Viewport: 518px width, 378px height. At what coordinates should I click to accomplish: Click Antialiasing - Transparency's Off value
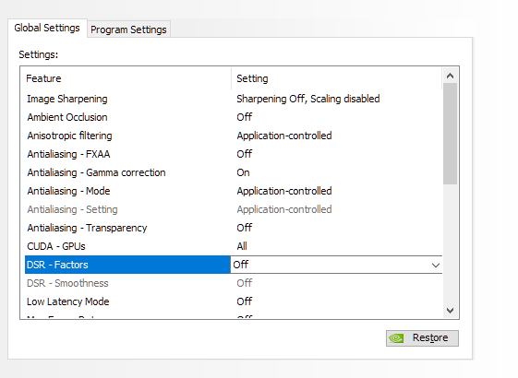click(x=244, y=228)
